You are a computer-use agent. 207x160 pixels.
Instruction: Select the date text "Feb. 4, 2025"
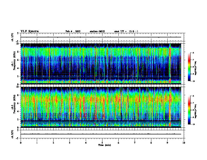73,31
